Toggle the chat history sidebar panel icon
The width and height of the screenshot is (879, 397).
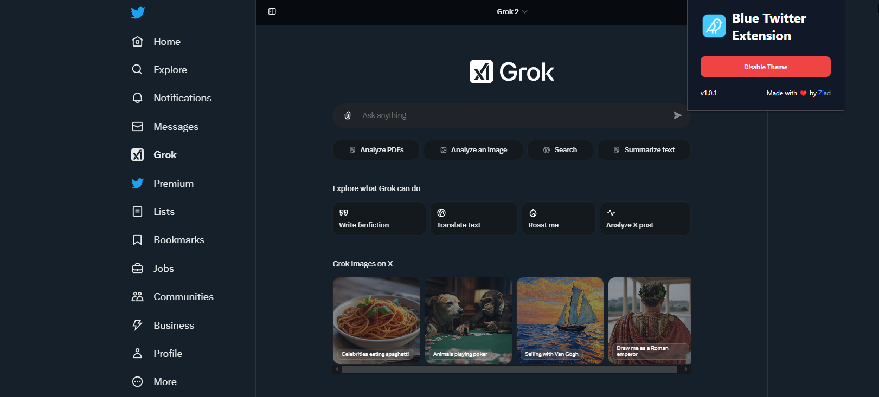272,11
